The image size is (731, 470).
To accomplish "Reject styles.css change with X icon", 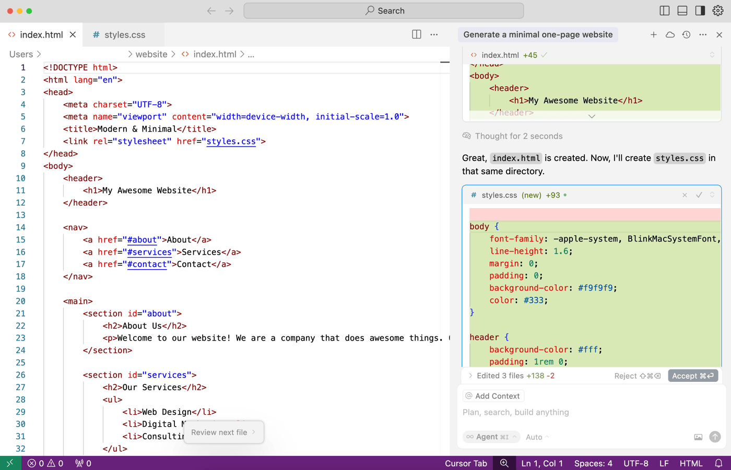I will [x=685, y=195].
